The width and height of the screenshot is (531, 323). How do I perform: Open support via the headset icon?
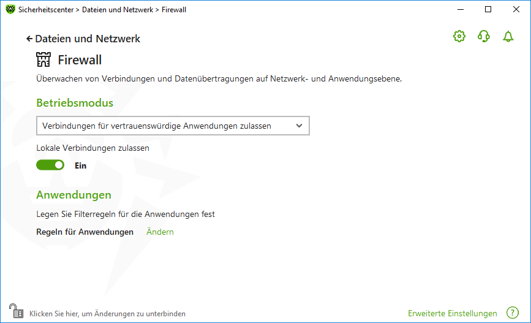483,37
